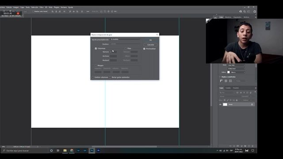Toggle the layer filtering switch
This screenshot has width=283, height=159.
point(255,92)
